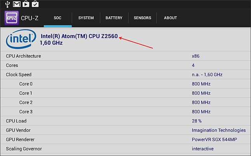Select the Core 0 row label
The height and width of the screenshot is (156, 251).
(26, 84)
